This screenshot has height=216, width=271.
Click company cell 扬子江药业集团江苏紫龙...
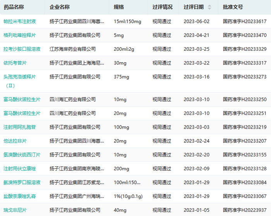(77, 182)
